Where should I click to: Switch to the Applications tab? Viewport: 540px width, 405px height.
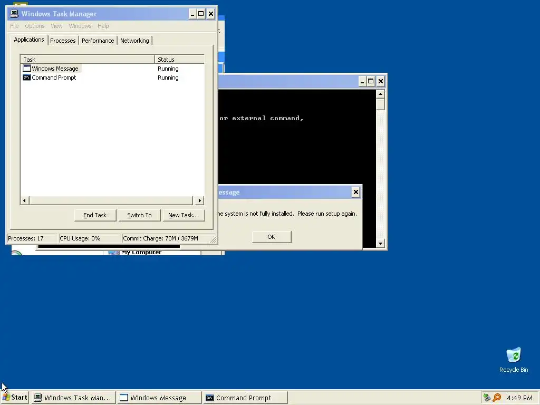[29, 40]
